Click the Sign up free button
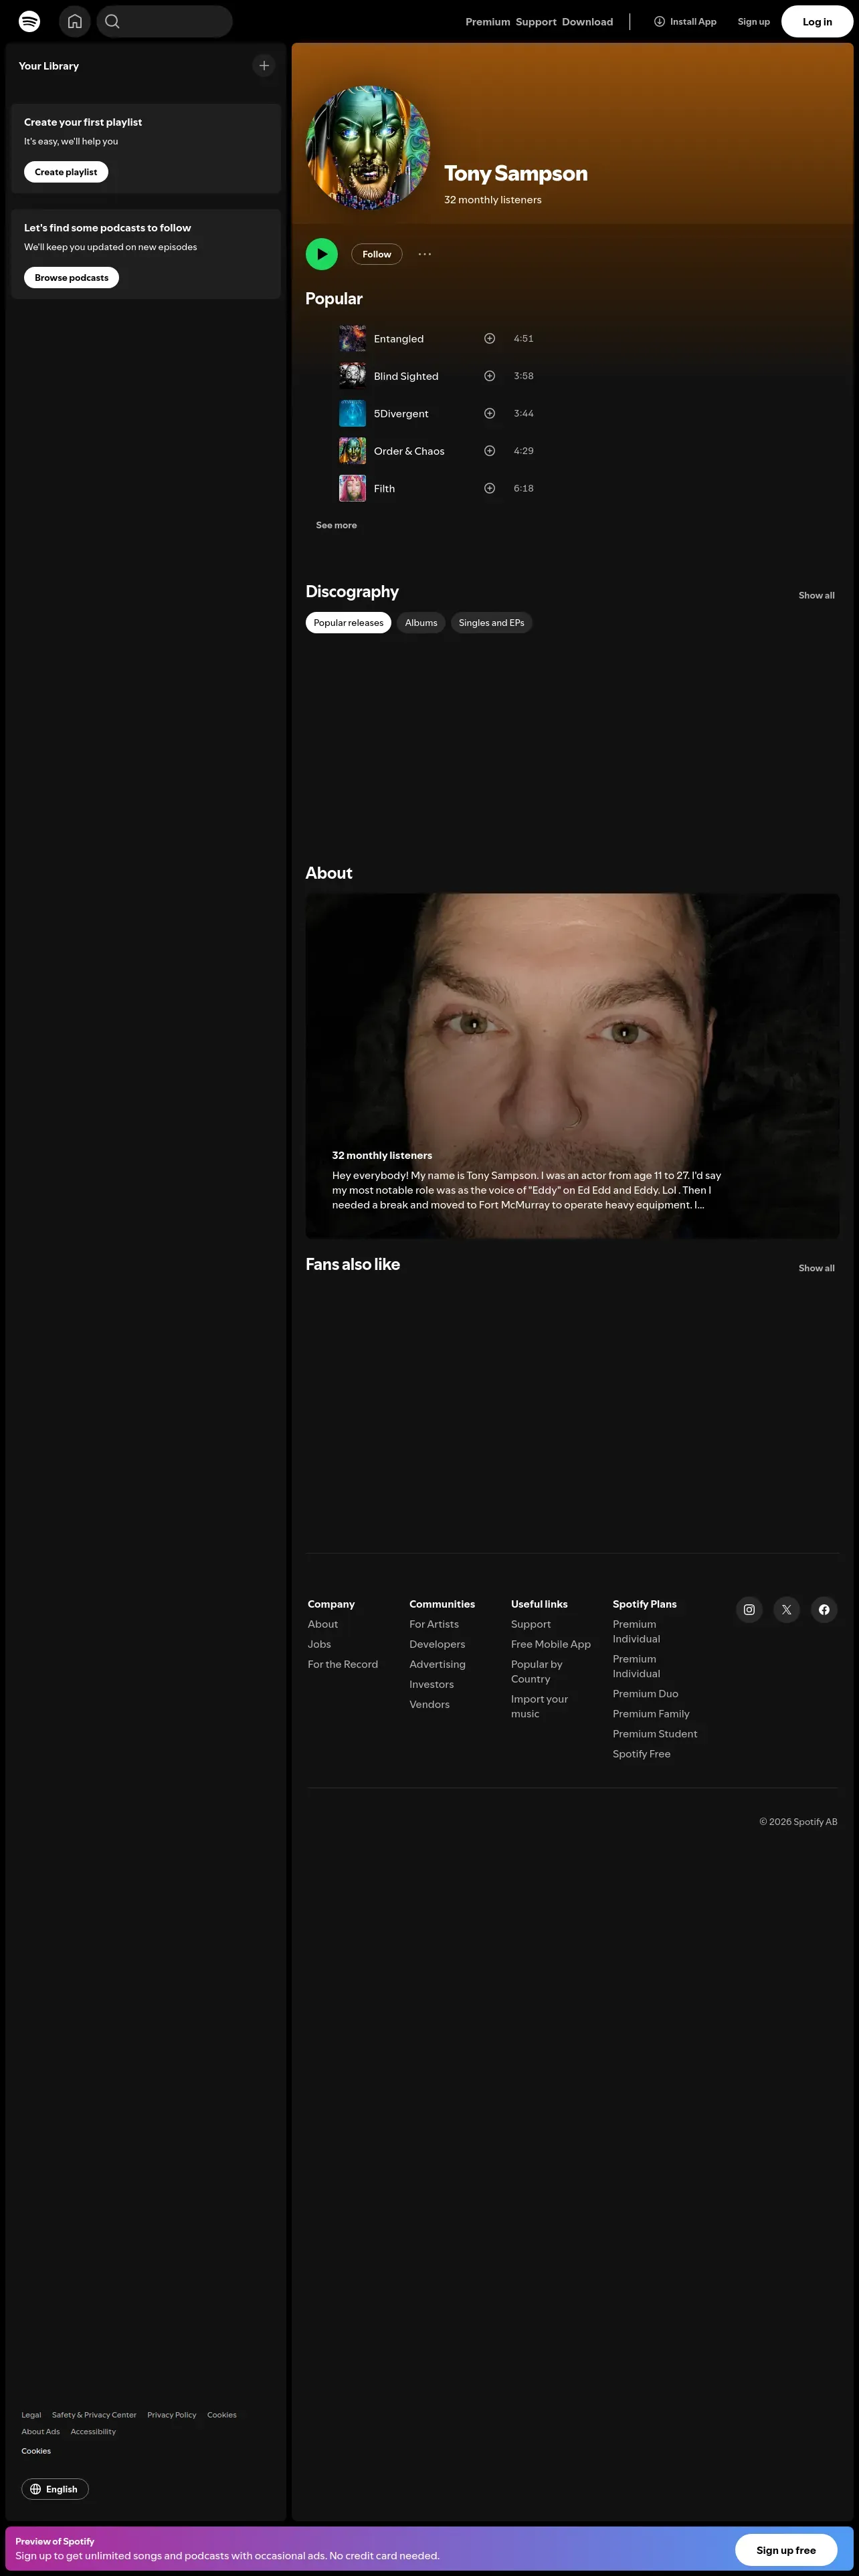The height and width of the screenshot is (2576, 859). point(786,2550)
